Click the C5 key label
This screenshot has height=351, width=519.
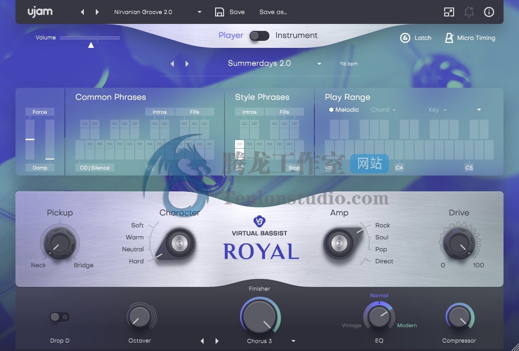[469, 168]
